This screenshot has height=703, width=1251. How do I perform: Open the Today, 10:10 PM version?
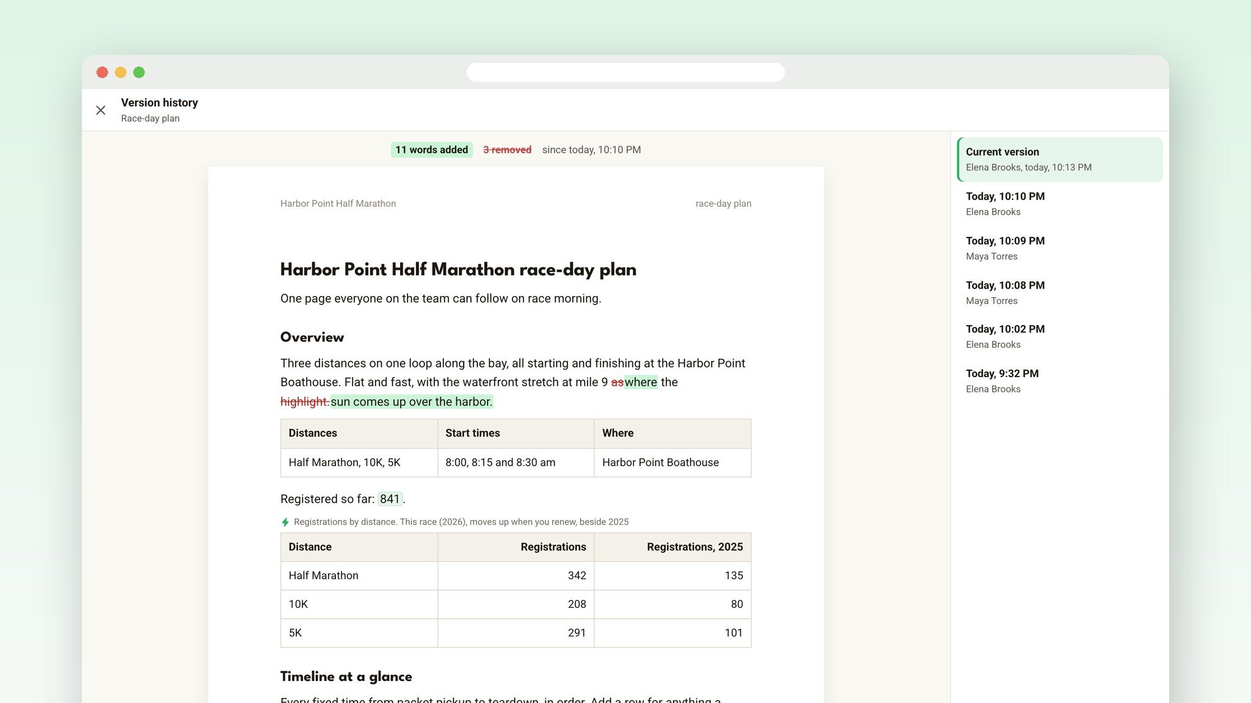(1060, 204)
